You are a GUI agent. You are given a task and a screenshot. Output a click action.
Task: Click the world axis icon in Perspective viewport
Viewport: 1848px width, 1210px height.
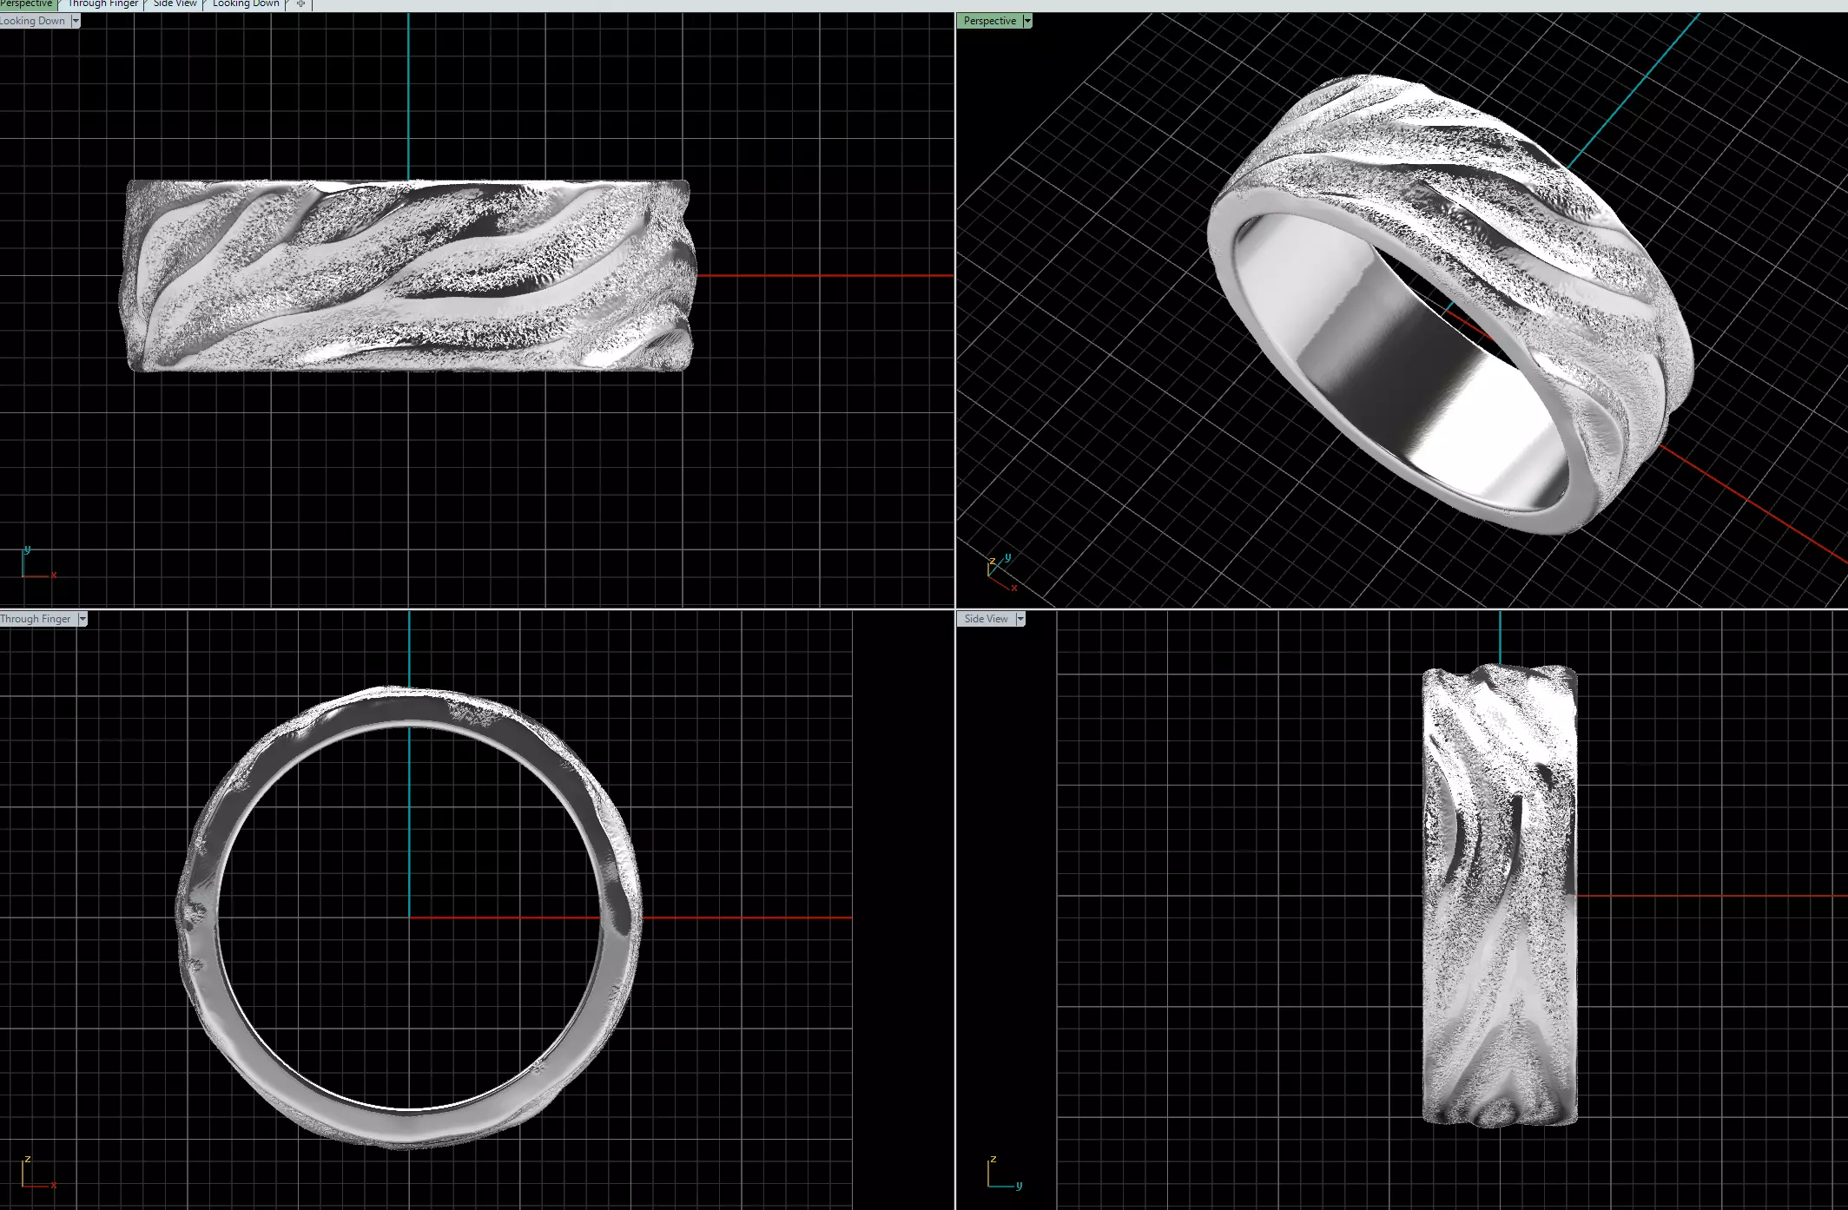[x=1001, y=573]
